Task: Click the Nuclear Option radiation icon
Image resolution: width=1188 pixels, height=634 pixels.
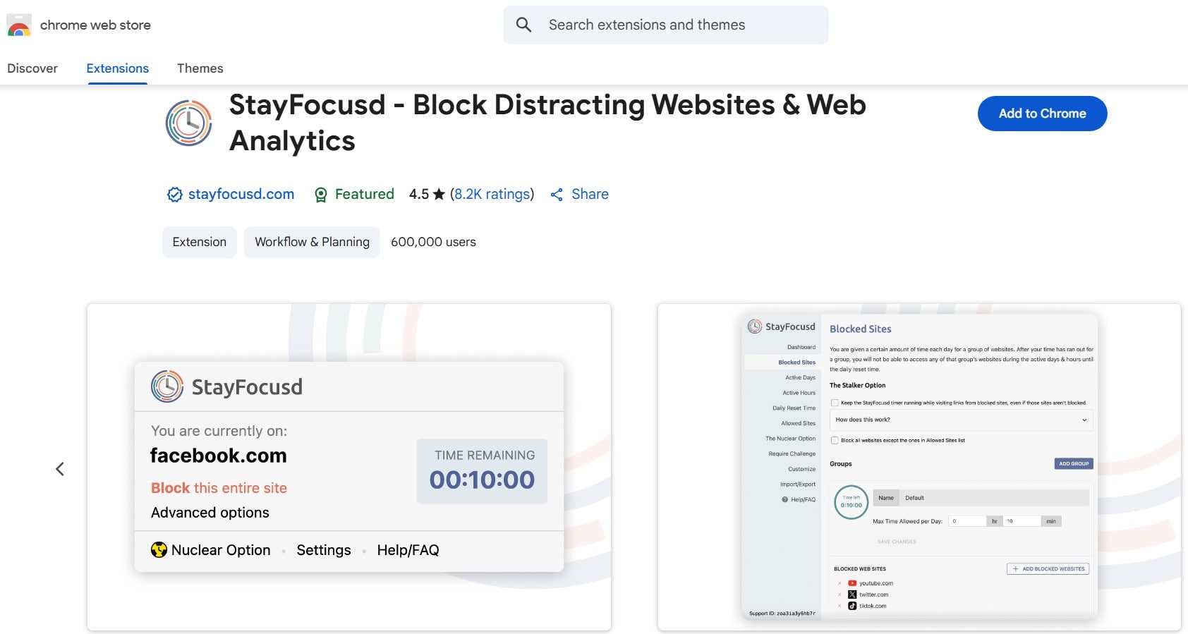Action: [159, 550]
